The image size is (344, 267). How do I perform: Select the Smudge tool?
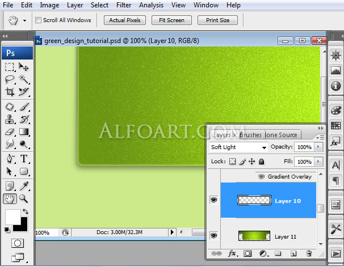tap(10, 144)
